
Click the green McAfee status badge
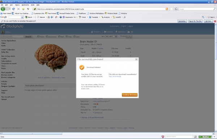(x=205, y=137)
